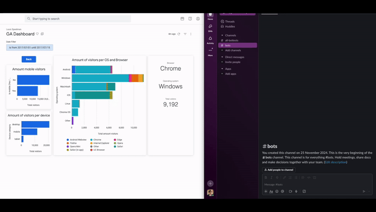
Task: Click the Chrome color in chart legend
Action: pyautogui.click(x=91, y=139)
